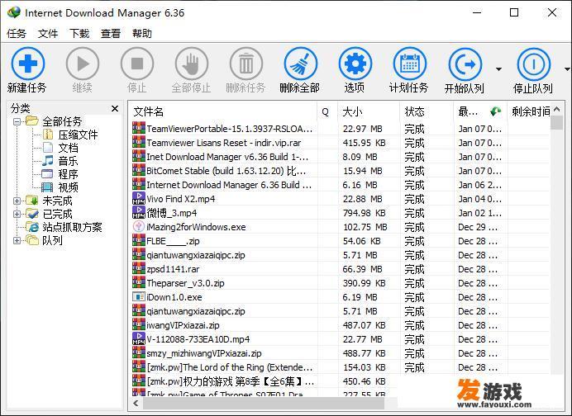
Task: Click the 新建任务 plus icon
Action: click(28, 64)
